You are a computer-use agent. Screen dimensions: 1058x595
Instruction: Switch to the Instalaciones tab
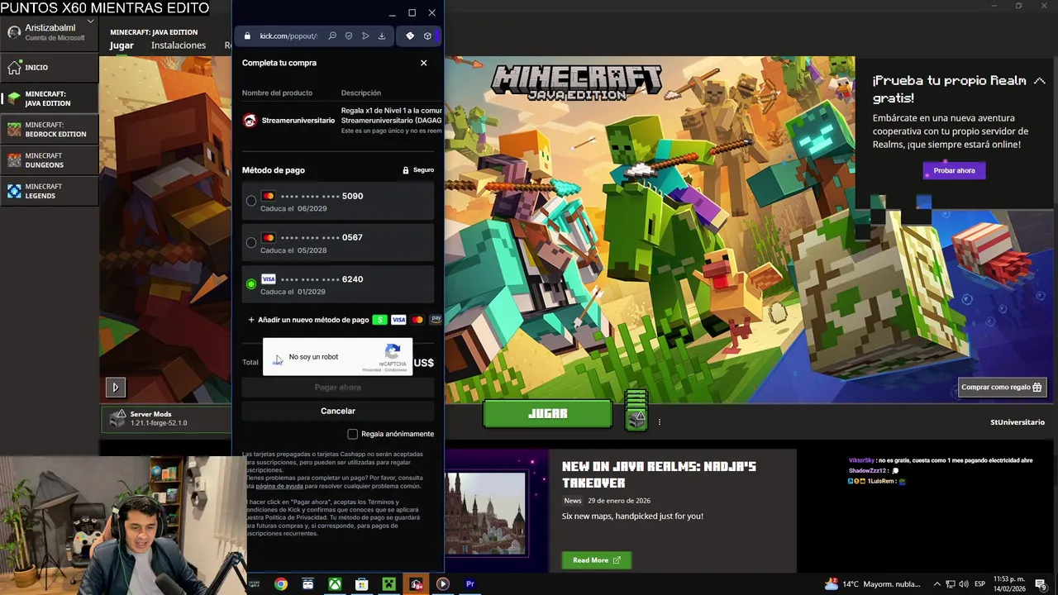pyautogui.click(x=179, y=45)
